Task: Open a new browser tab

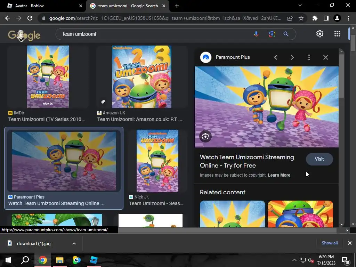Action: [x=177, y=6]
